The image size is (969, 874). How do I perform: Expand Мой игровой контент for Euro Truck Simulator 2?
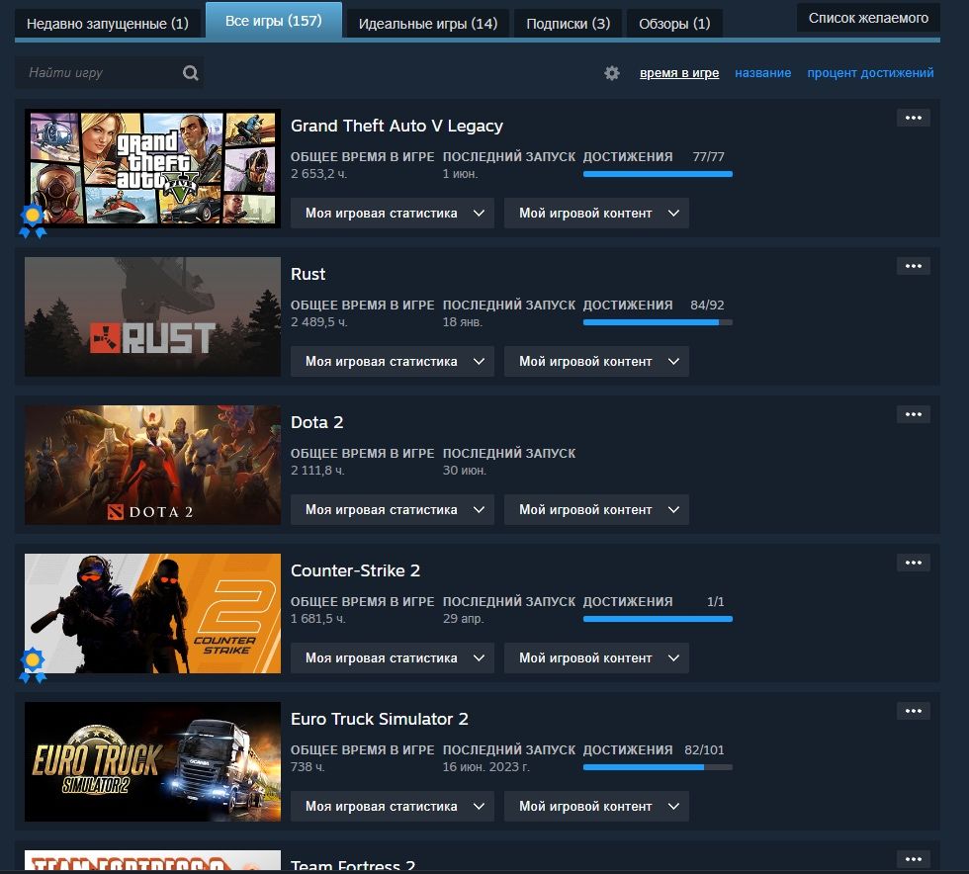point(596,807)
